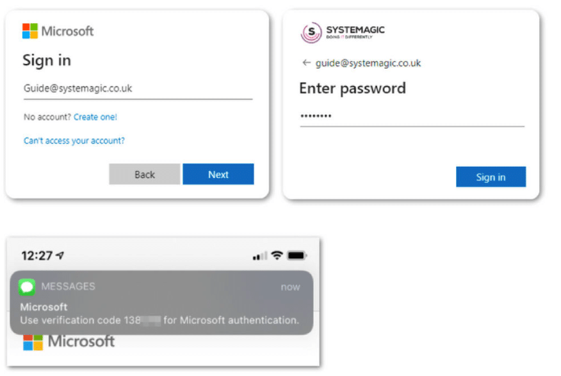Tap the Wi-Fi status icon
561x376 pixels.
277,256
